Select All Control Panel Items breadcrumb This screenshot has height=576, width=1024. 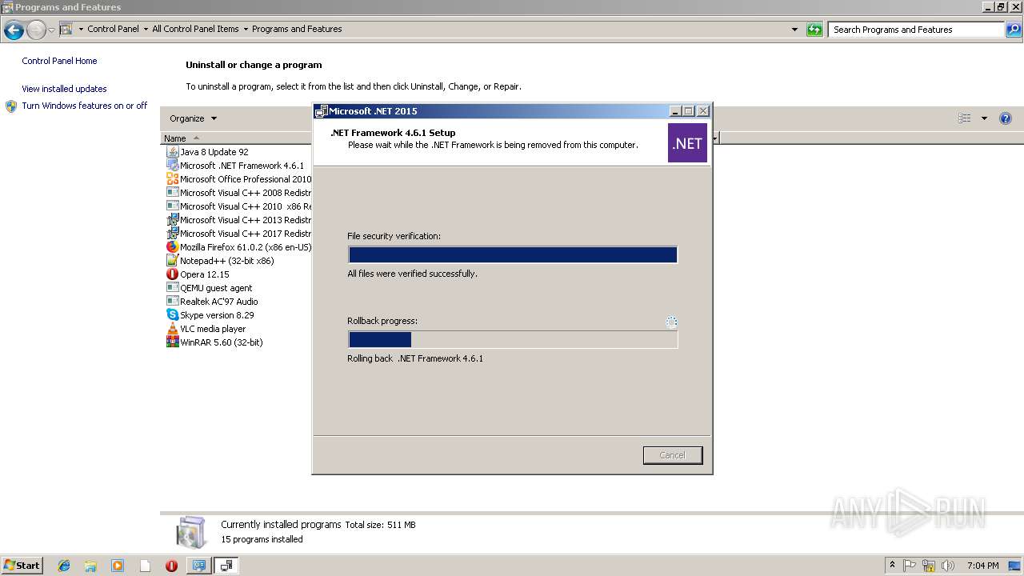point(195,29)
